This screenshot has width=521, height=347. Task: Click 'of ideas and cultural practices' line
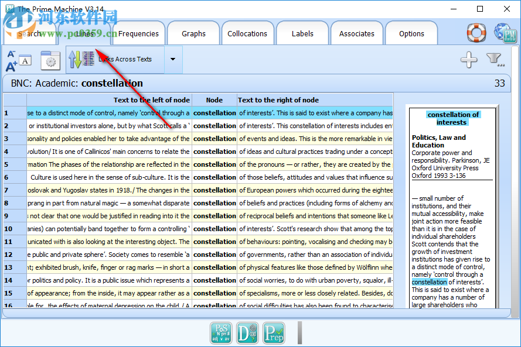(315, 152)
